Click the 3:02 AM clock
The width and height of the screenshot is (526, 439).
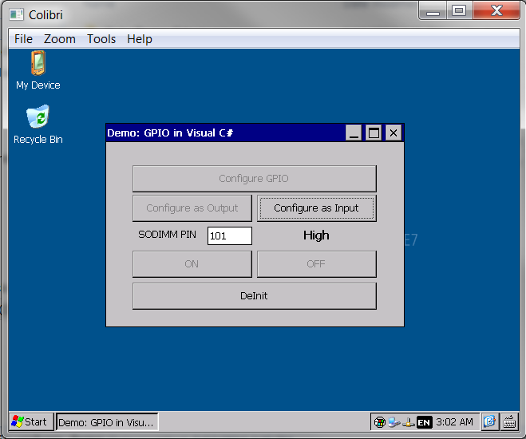454,422
